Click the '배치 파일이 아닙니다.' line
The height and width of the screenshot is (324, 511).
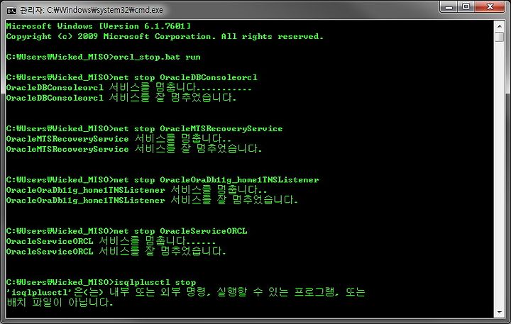pyautogui.click(x=60, y=303)
